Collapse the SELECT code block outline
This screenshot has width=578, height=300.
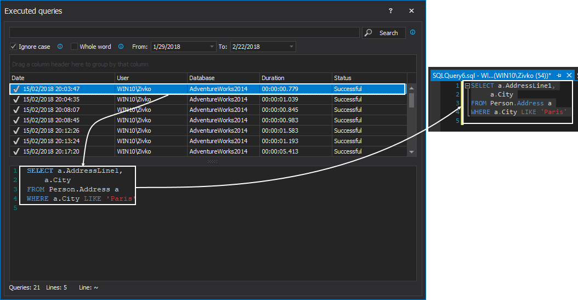[467, 86]
